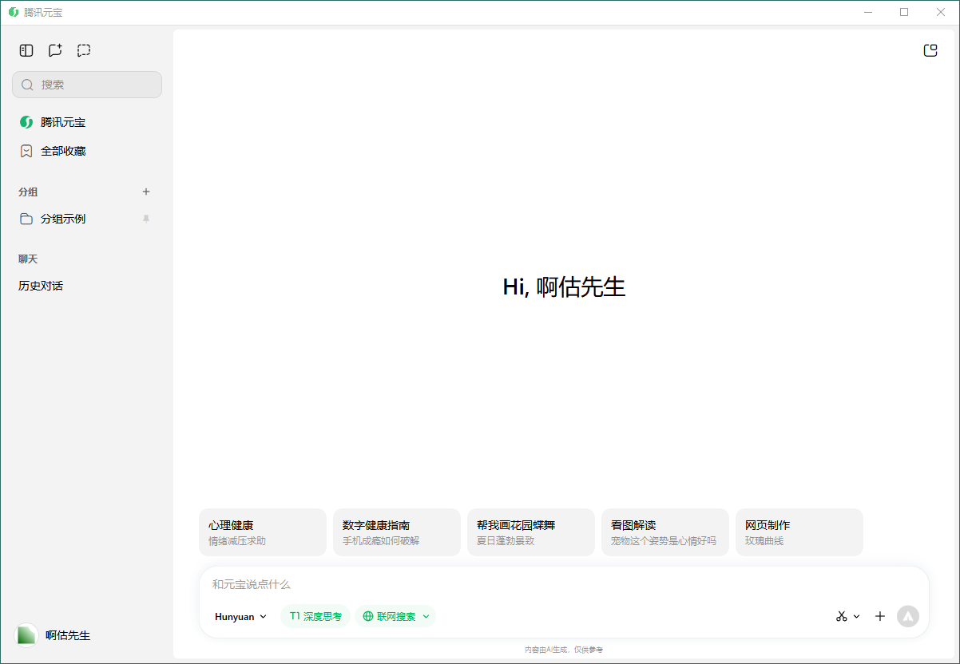The width and height of the screenshot is (960, 664).
Task: Collapse the left sidebar panel
Action: click(26, 50)
